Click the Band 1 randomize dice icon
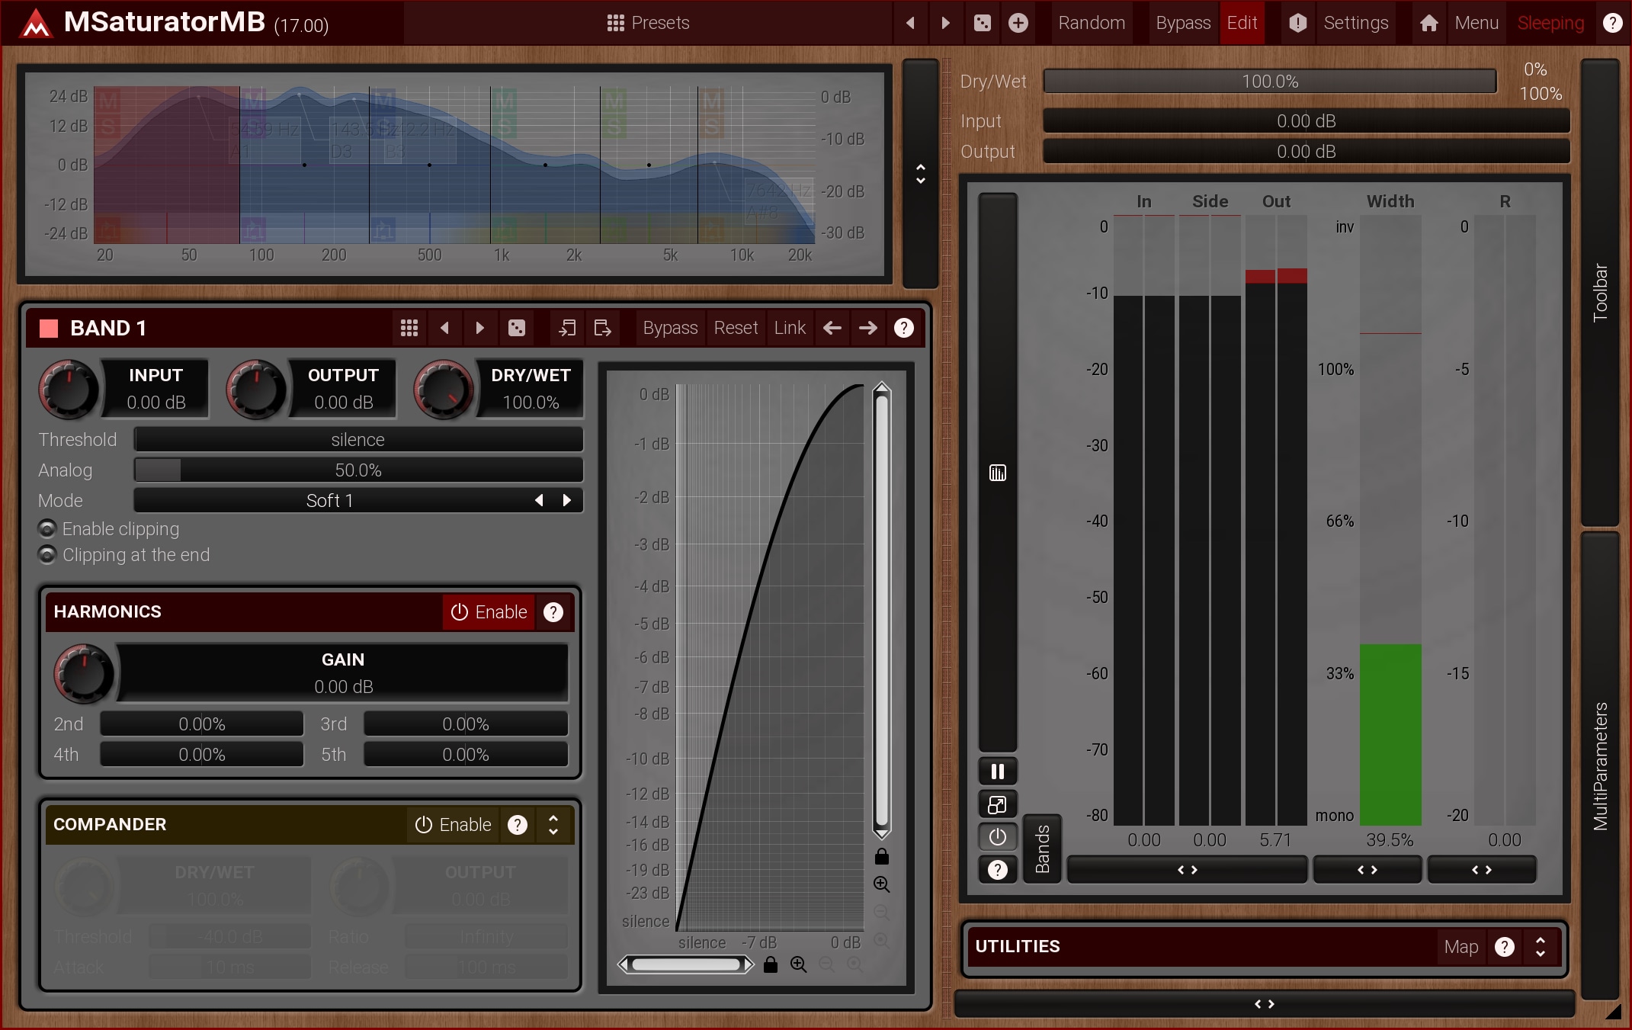The width and height of the screenshot is (1632, 1030). [x=516, y=328]
